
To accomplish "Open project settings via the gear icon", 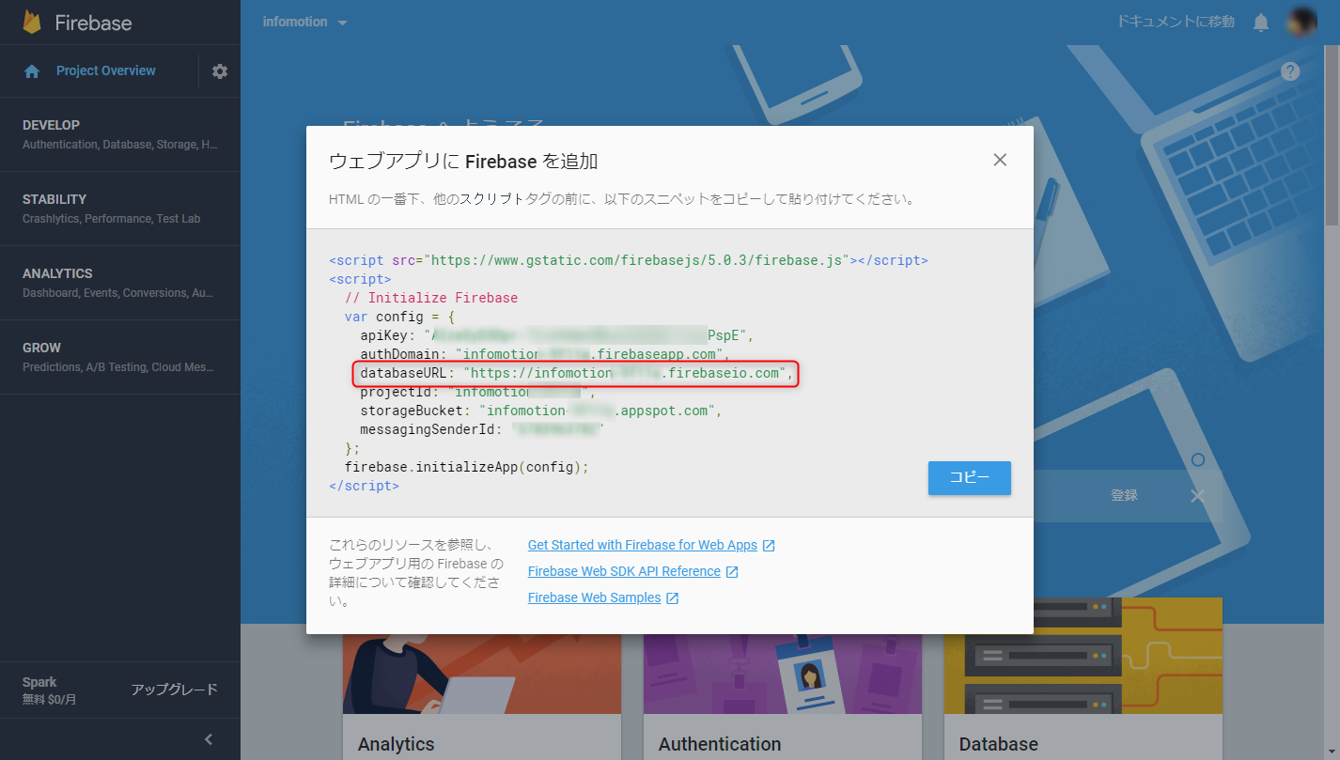I will [219, 70].
